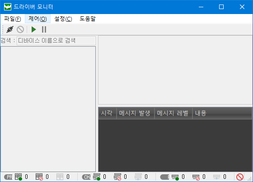Click the grey disconnect circle toolbar icon
Viewport: 253px width, 182px height.
[x=20, y=29]
